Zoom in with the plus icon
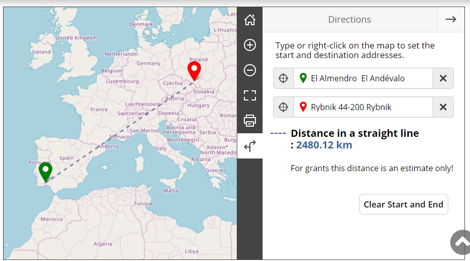Image resolution: width=470 pixels, height=261 pixels. tap(250, 45)
